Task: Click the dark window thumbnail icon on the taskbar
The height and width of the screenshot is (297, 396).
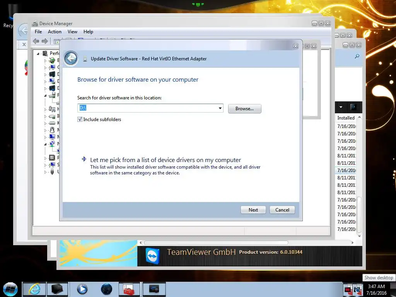Action: pyautogui.click(x=154, y=289)
